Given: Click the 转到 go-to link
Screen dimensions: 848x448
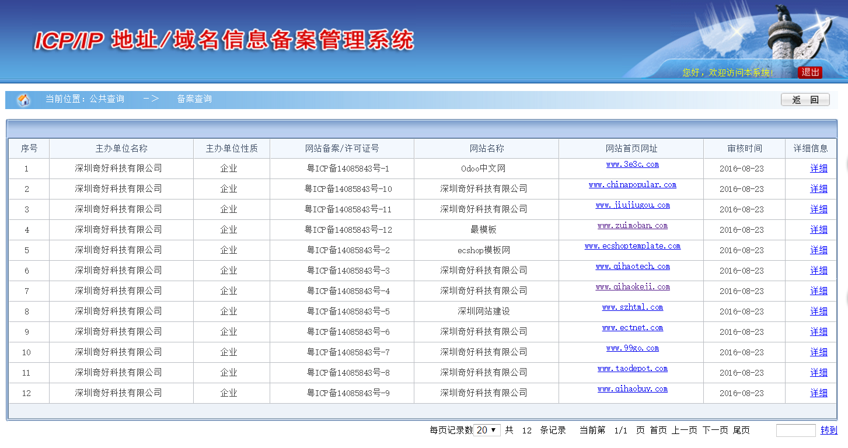Looking at the screenshot, I should pos(829,430).
